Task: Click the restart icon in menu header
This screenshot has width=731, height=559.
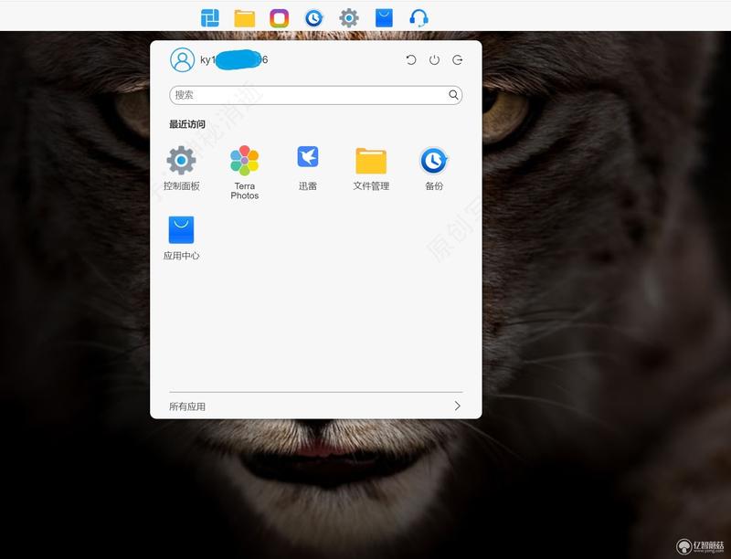Action: click(410, 59)
